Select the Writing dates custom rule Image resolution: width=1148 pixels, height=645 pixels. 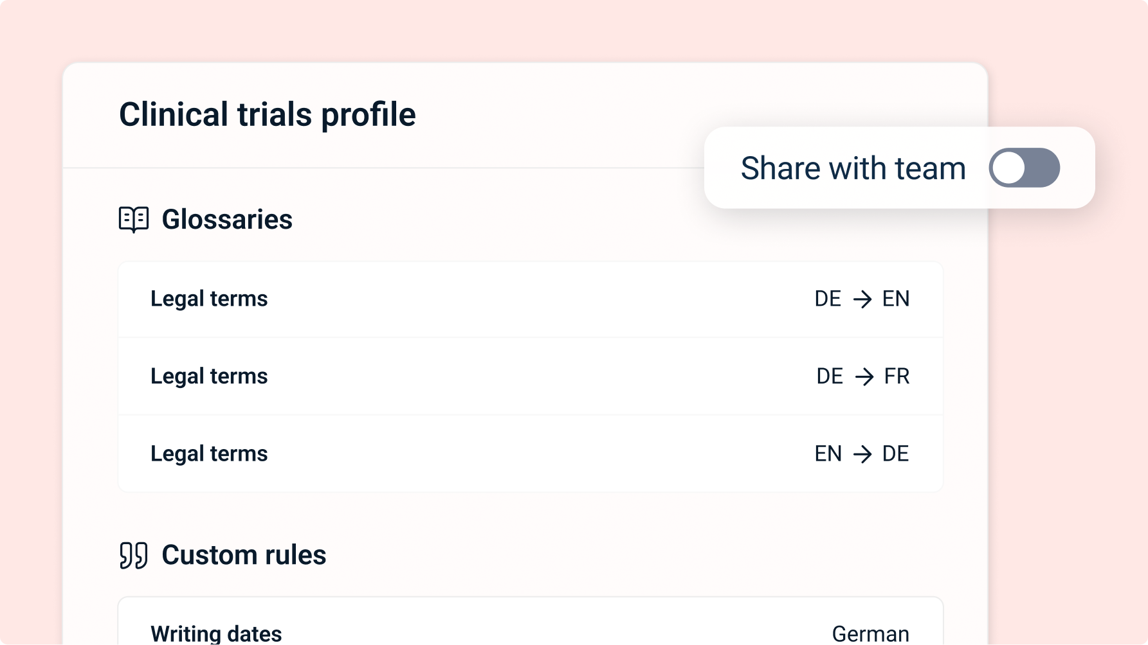(216, 633)
